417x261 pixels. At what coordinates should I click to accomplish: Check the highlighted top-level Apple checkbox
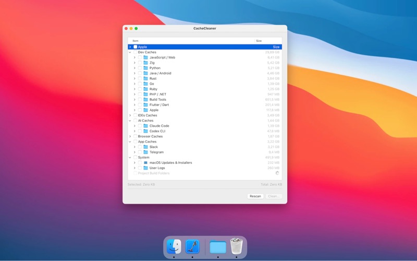tap(136, 47)
